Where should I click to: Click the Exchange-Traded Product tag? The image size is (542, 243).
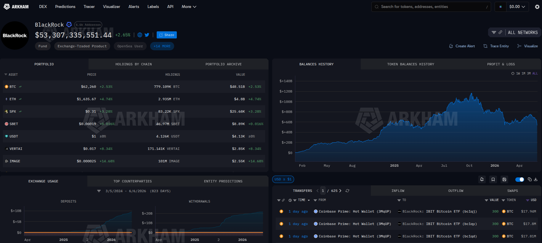point(82,46)
